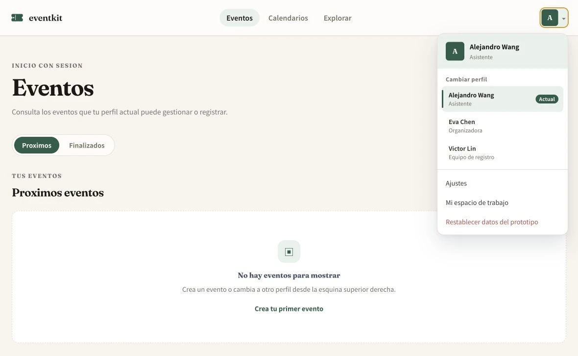Click the eventkit brand name
Screen dimensions: 578x356
click(x=46, y=18)
